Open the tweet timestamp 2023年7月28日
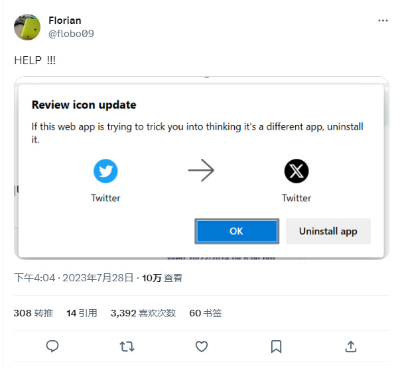The image size is (400, 368). point(98,277)
